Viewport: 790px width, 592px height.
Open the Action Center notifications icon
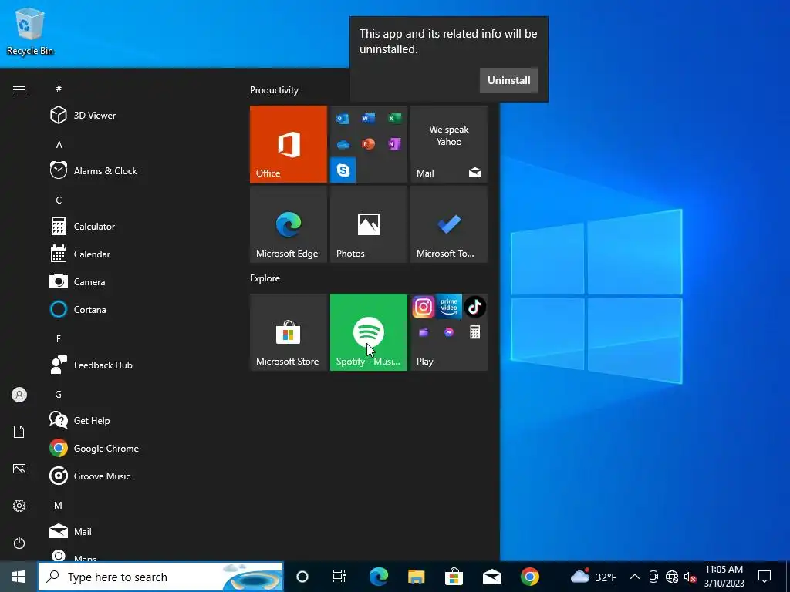click(765, 577)
